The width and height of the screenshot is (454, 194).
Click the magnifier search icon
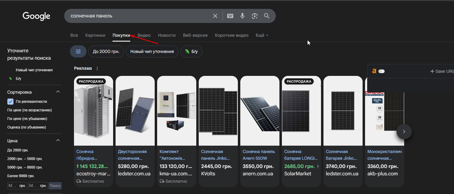[x=267, y=16]
